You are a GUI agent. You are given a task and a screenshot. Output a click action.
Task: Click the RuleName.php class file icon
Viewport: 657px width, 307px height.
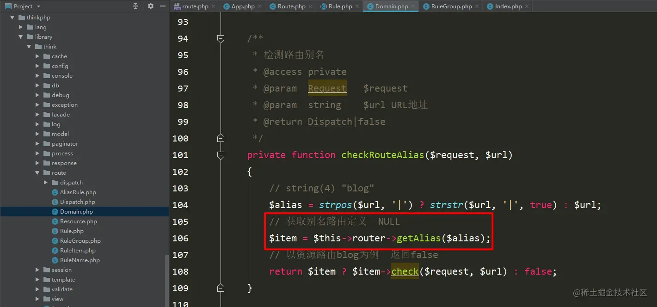point(55,260)
